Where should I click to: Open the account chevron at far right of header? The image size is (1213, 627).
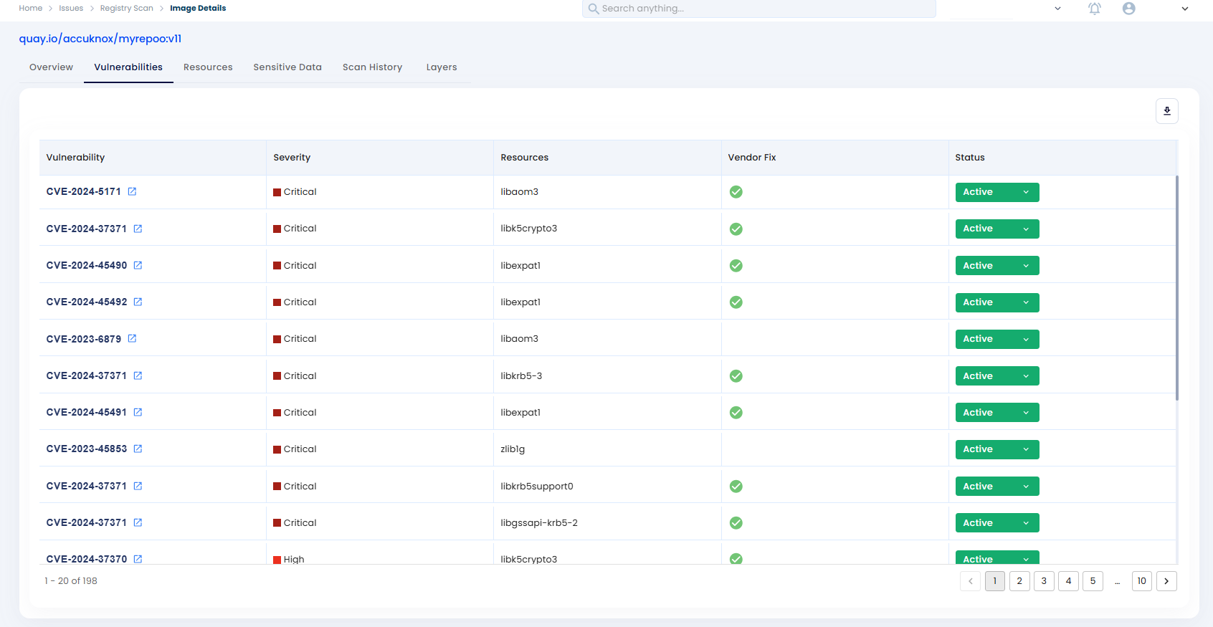pyautogui.click(x=1184, y=9)
